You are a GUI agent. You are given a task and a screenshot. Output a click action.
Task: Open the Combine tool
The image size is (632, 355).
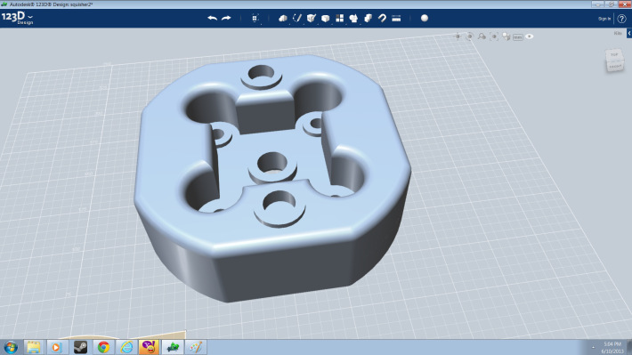368,18
